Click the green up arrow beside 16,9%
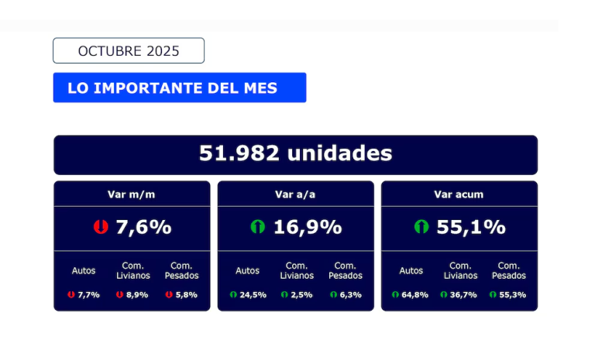 pos(258,228)
